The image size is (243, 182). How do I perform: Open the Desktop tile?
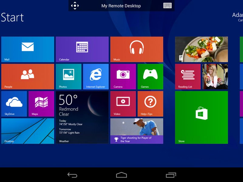pyautogui.click(x=28, y=131)
